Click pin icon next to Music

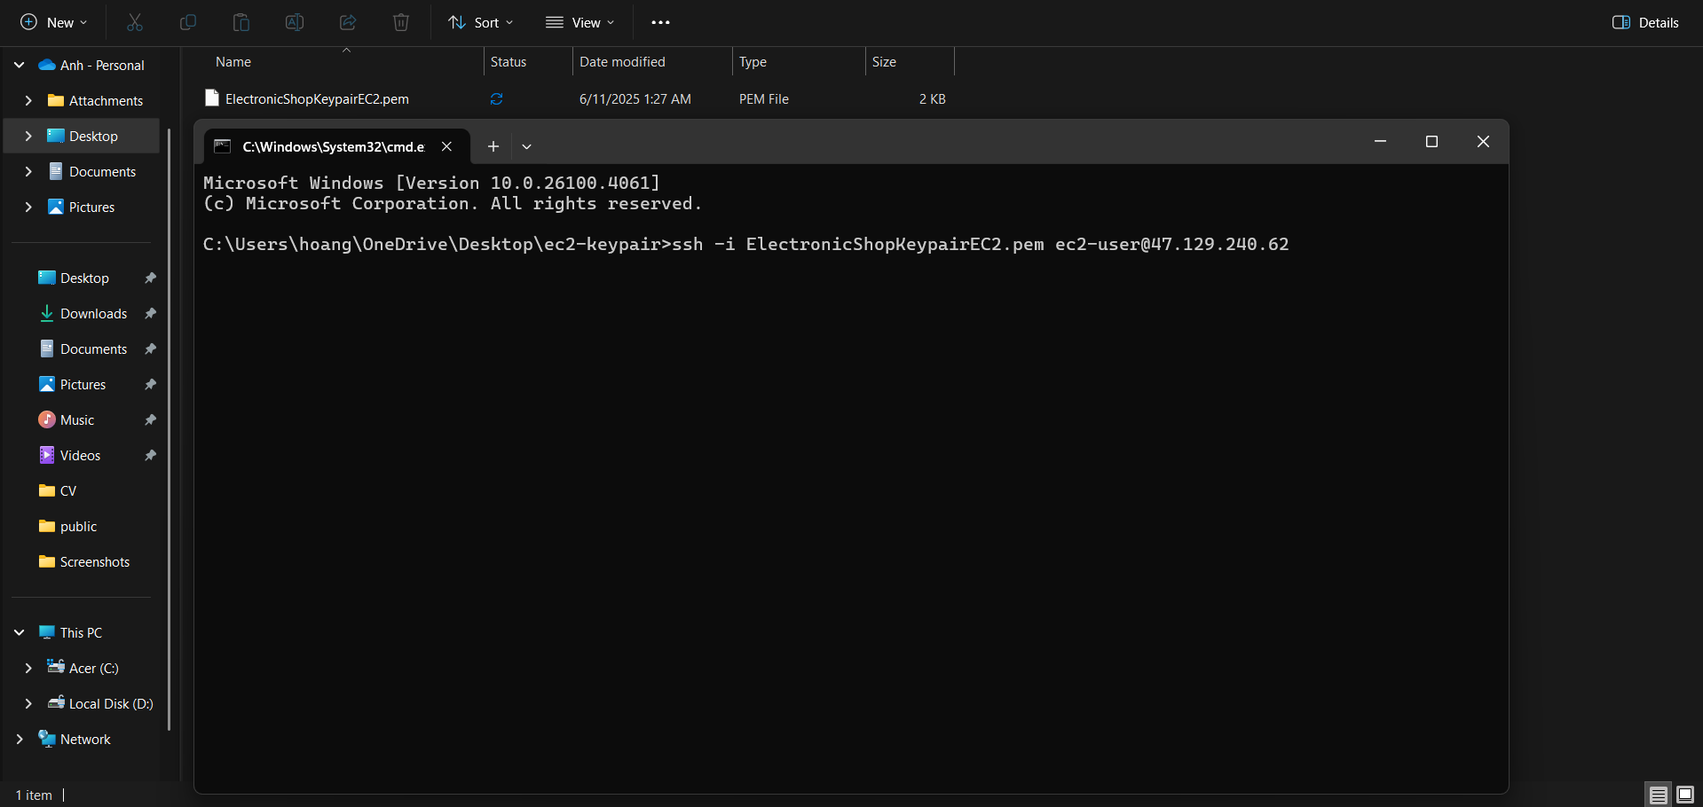[x=151, y=419]
